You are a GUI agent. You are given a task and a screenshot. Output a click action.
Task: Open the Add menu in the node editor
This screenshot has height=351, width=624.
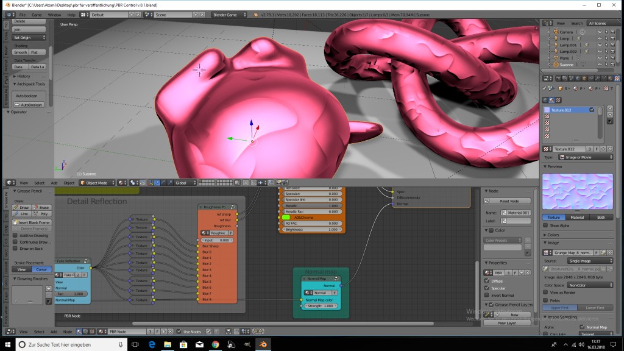[x=53, y=331]
